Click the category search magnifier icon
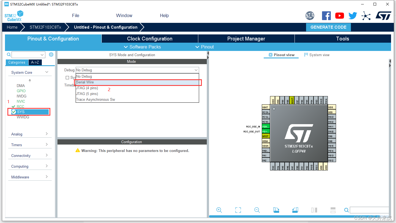The width and height of the screenshot is (396, 223). tap(9, 55)
